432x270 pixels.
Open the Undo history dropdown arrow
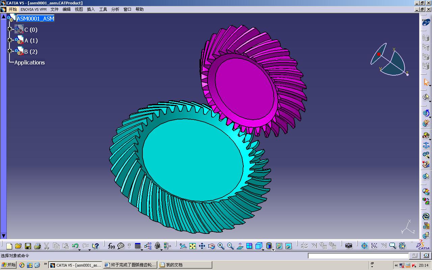[80, 249]
